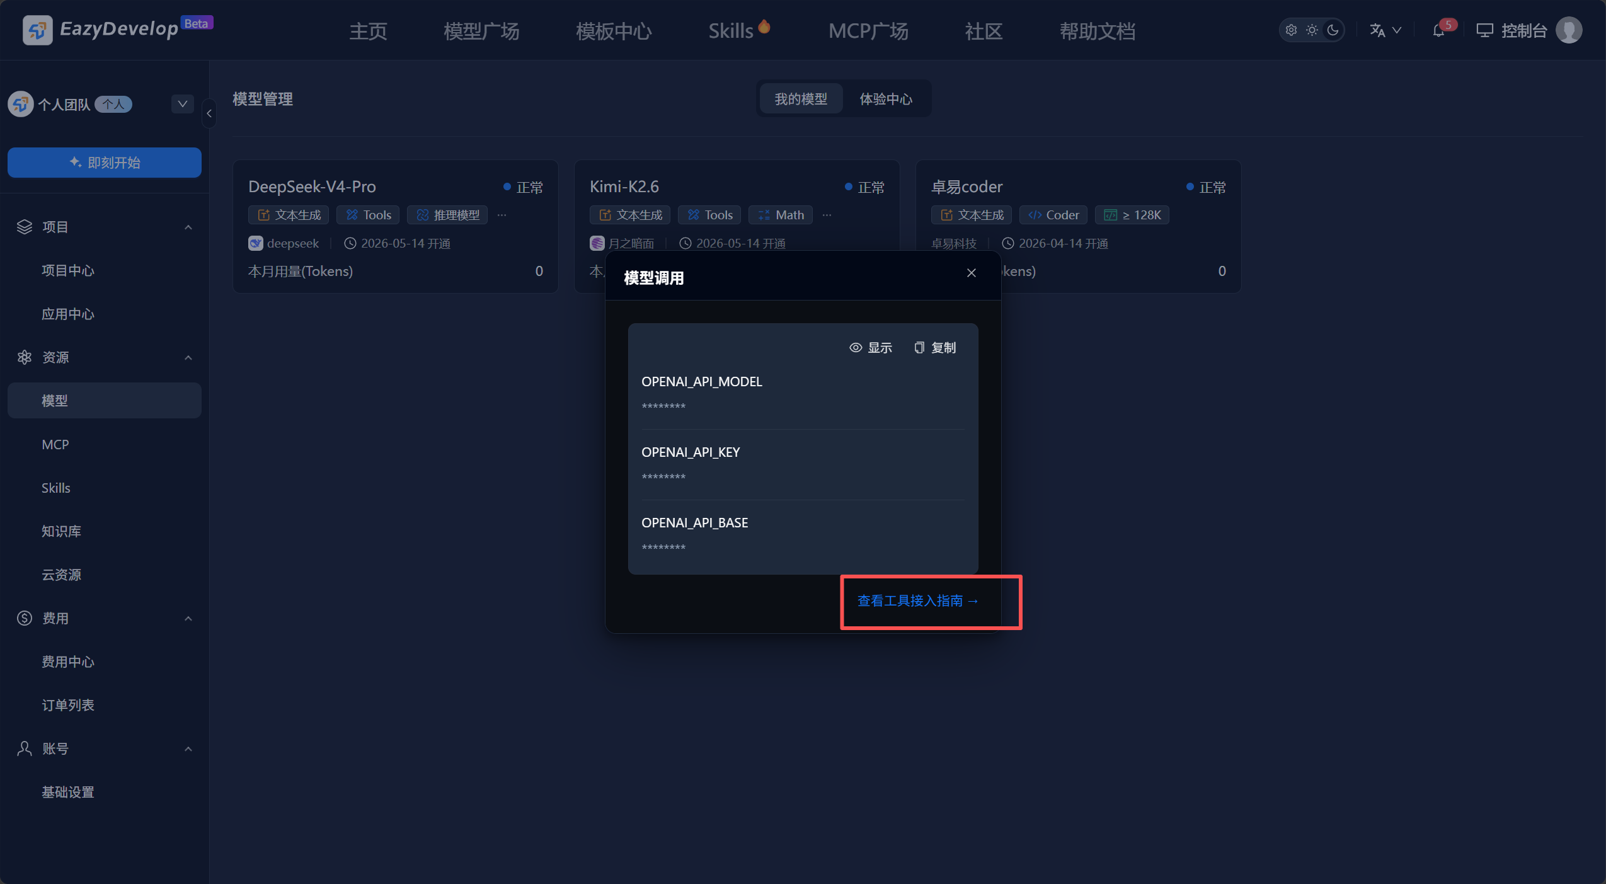1606x884 pixels.
Task: Click the 账号 section user icon
Action: coord(25,749)
